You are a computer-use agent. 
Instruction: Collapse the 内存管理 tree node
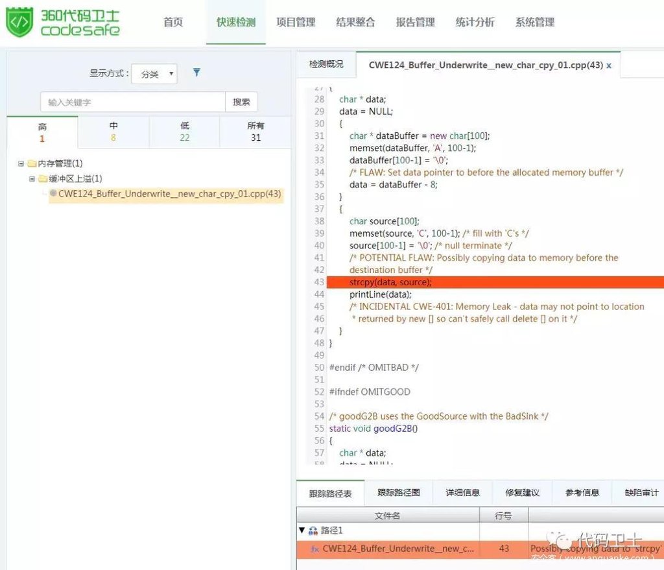point(21,164)
